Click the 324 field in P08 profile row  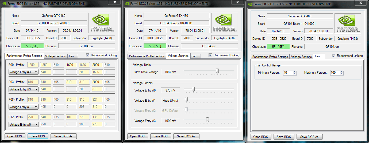pyautogui.click(x=97, y=100)
